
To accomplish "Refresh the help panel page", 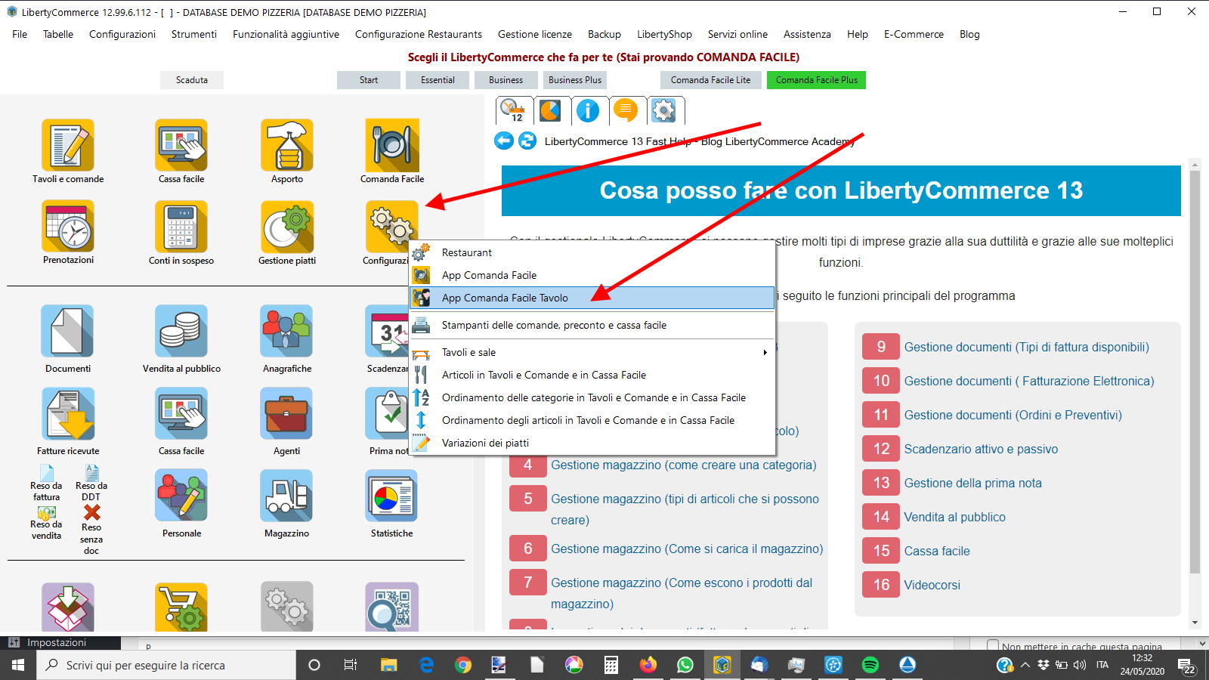I will (x=527, y=141).
